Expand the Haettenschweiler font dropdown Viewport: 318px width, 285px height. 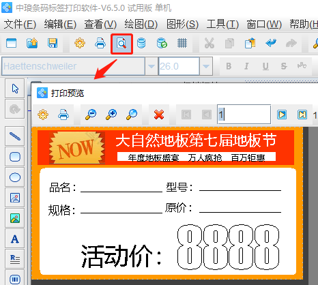tap(151, 66)
